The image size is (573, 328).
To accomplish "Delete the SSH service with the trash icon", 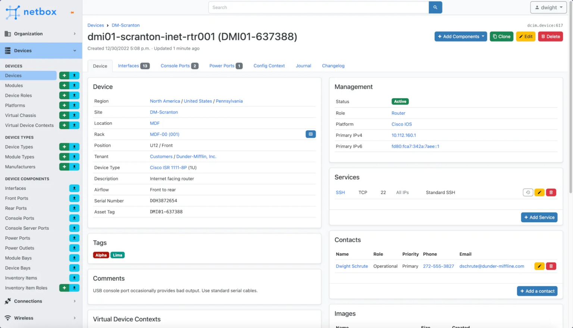I will coord(551,192).
